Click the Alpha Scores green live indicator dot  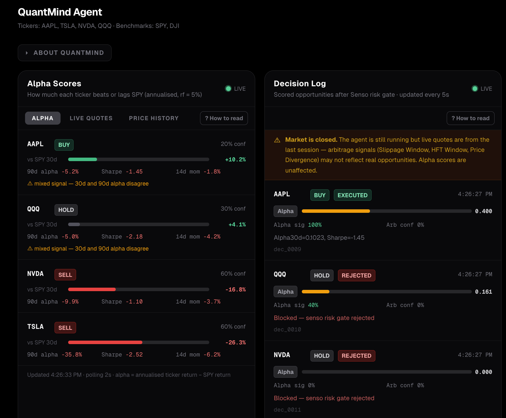228,88
